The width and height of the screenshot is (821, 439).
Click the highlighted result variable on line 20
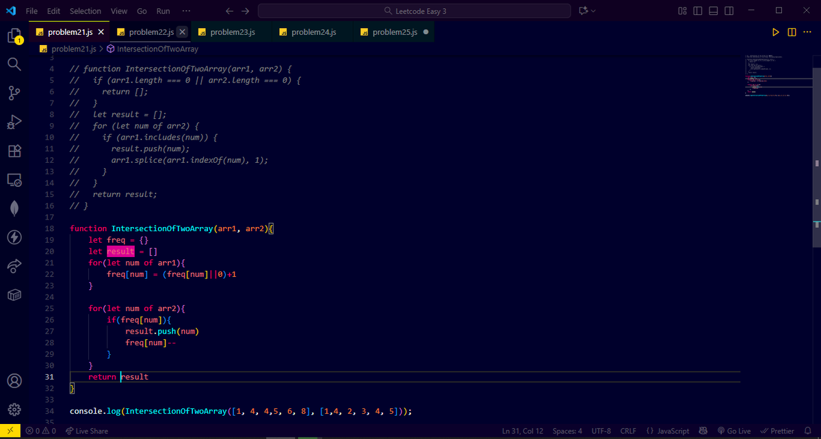pos(120,252)
